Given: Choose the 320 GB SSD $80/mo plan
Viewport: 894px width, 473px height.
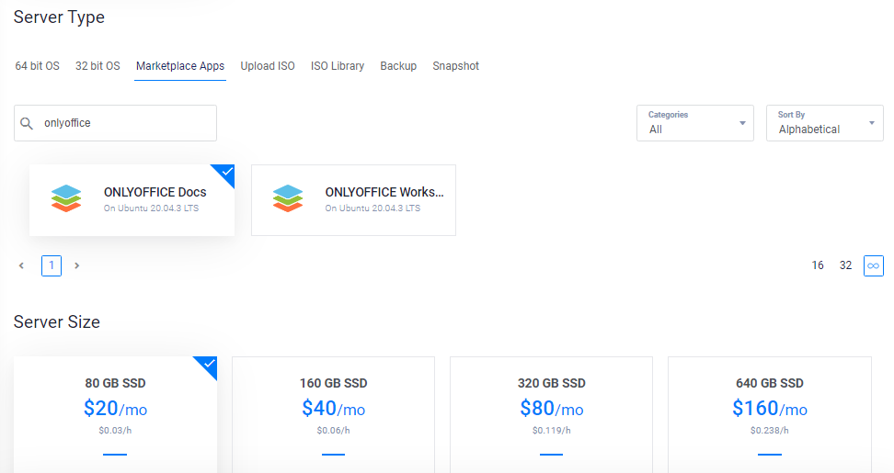Looking at the screenshot, I should click(x=551, y=414).
